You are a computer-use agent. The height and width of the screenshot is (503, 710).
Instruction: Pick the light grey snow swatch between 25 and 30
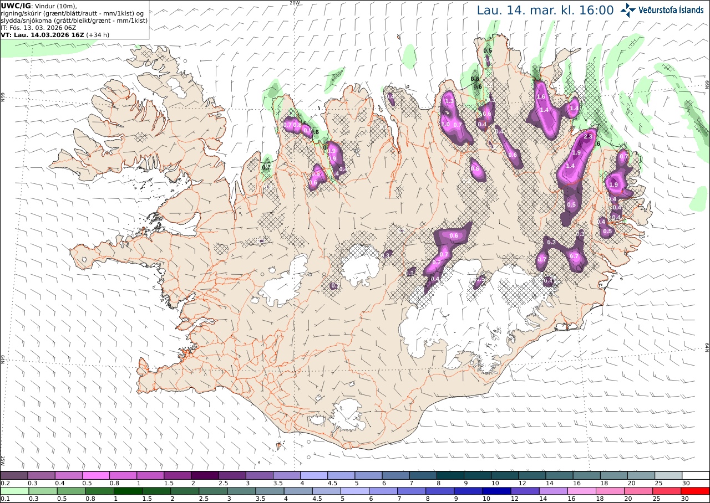pos(668,475)
